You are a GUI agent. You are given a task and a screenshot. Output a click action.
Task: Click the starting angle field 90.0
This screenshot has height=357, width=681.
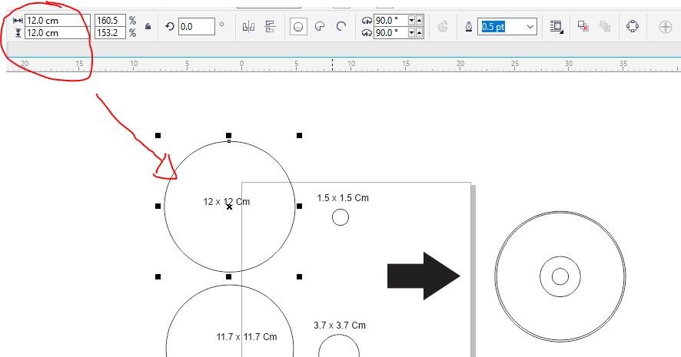(x=390, y=21)
